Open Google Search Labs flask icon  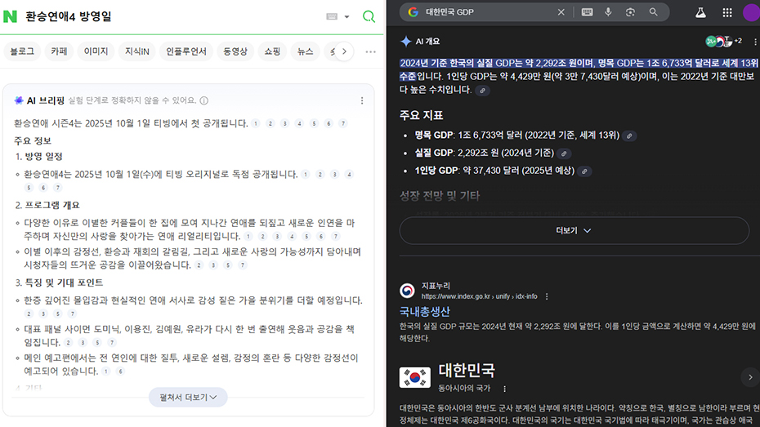pos(700,12)
